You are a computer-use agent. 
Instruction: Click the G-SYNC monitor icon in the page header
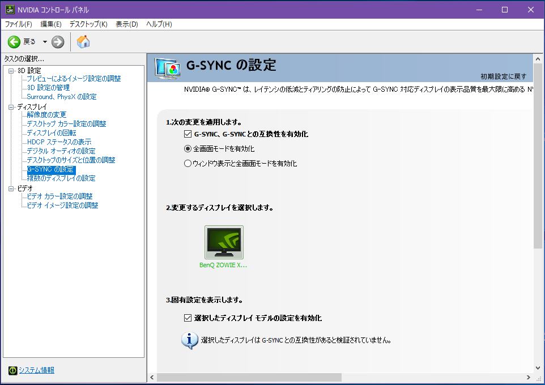[168, 68]
